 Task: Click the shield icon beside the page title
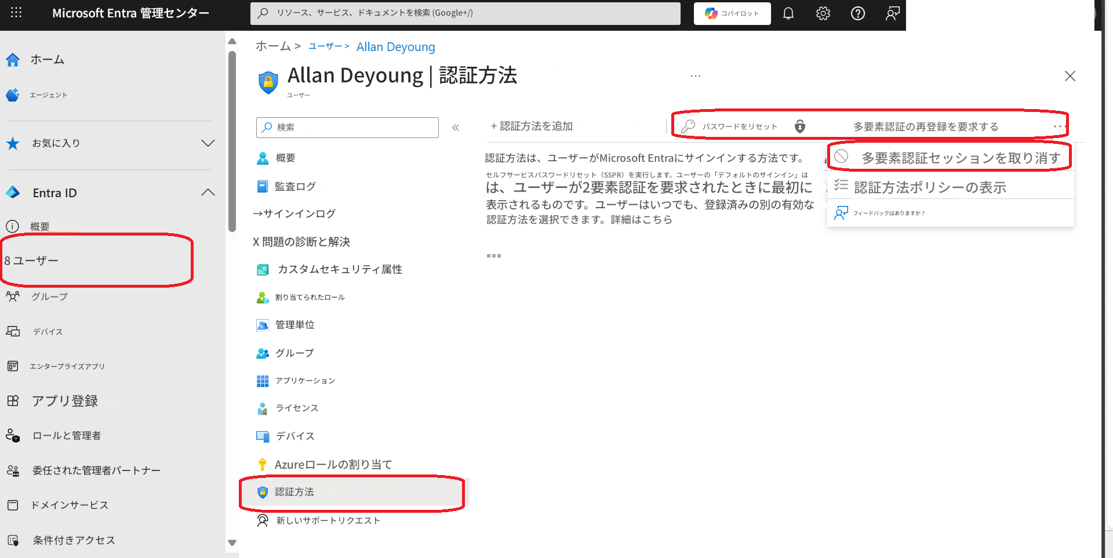268,82
